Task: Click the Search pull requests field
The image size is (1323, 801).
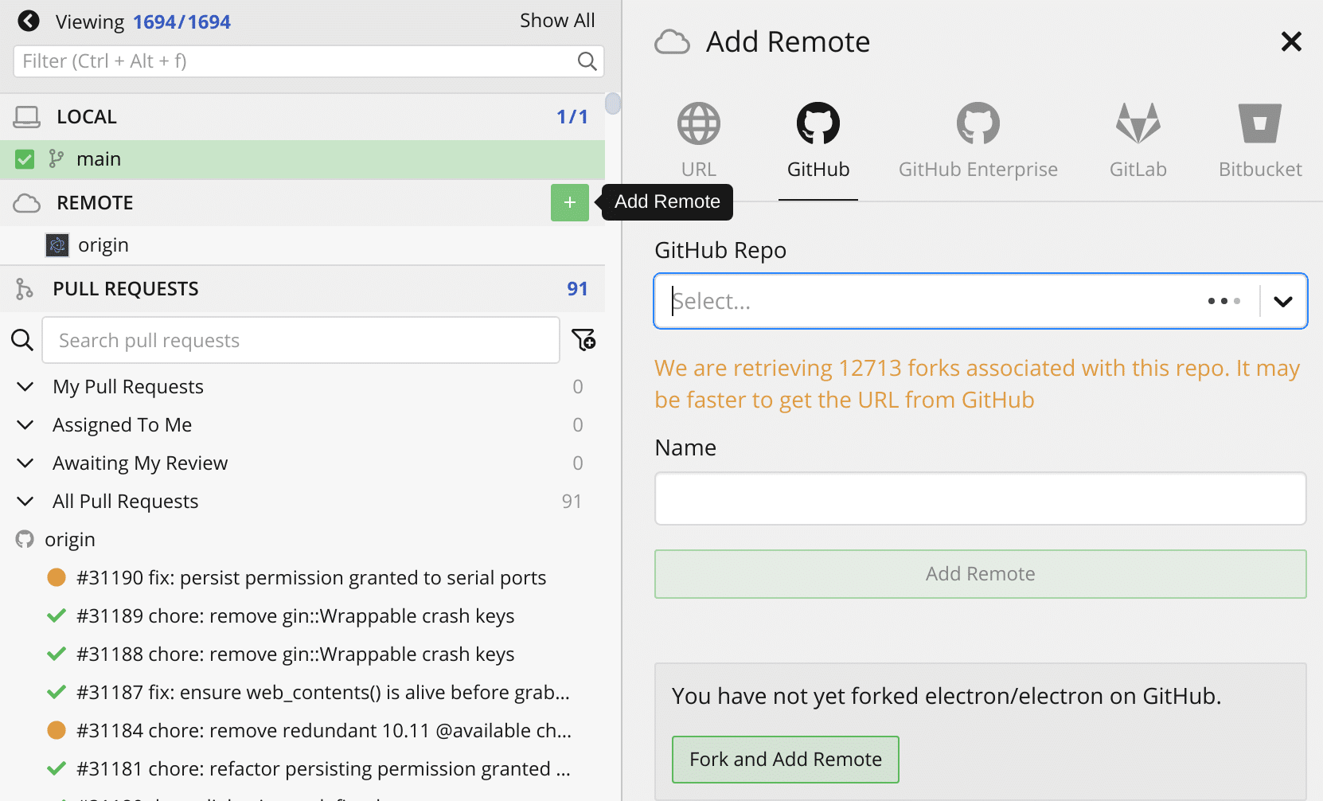Action: pyautogui.click(x=301, y=340)
